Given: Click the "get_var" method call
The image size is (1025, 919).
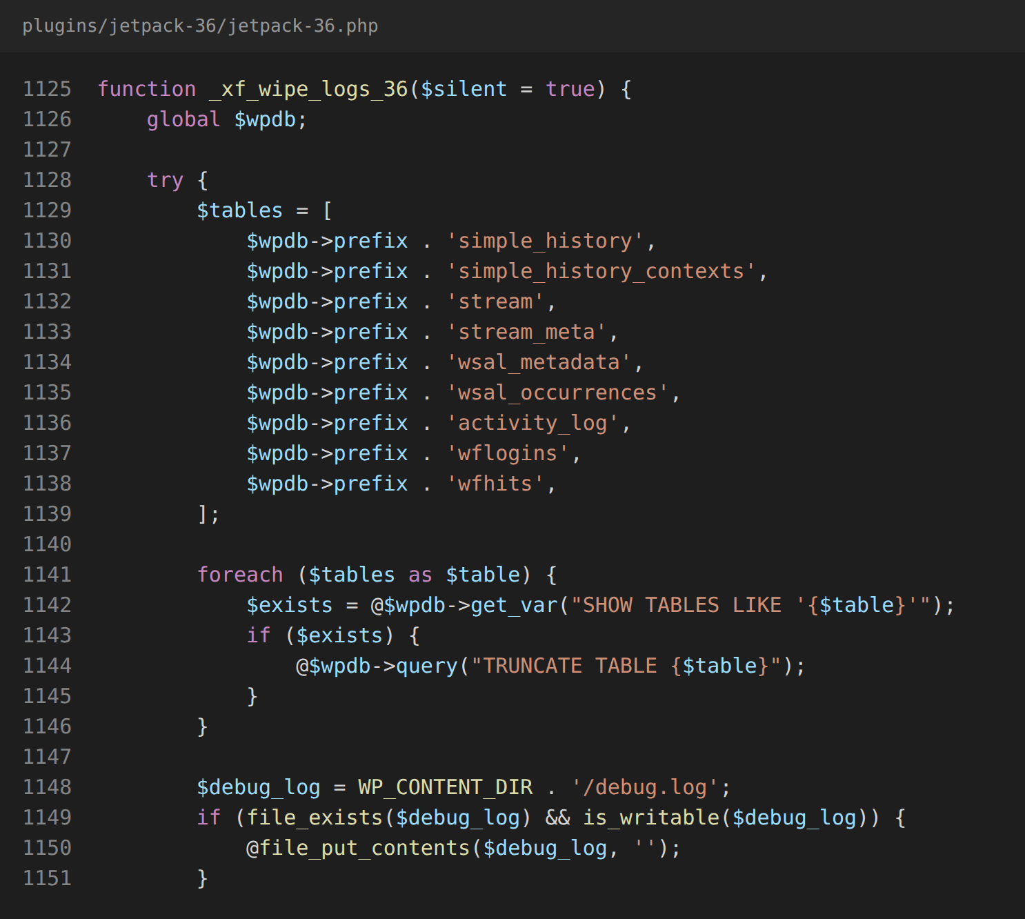Looking at the screenshot, I should (x=514, y=605).
